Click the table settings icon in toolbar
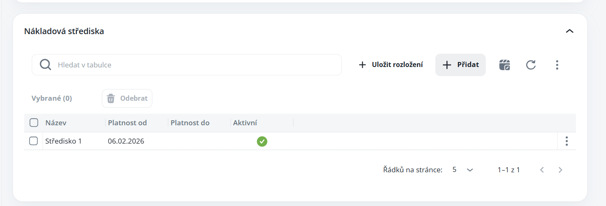 [x=505, y=65]
